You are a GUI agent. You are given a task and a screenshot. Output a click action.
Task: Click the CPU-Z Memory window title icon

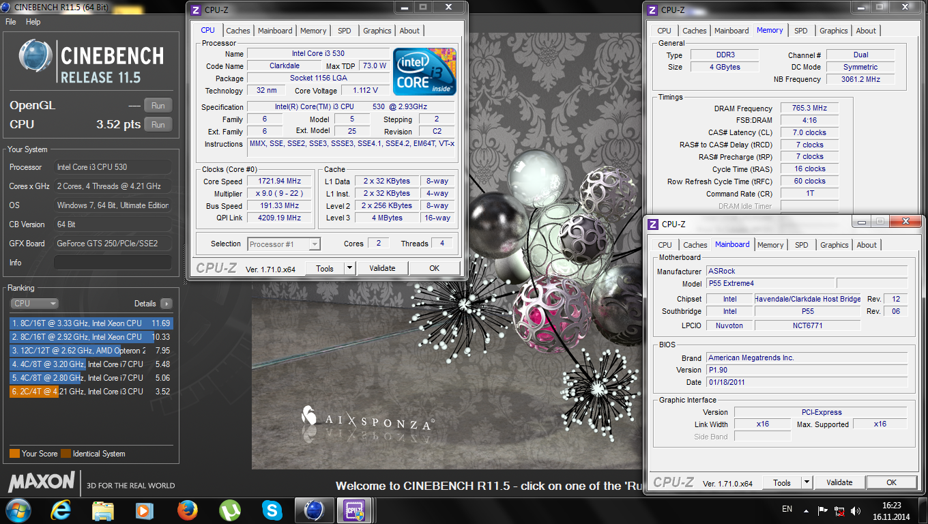[x=652, y=10]
